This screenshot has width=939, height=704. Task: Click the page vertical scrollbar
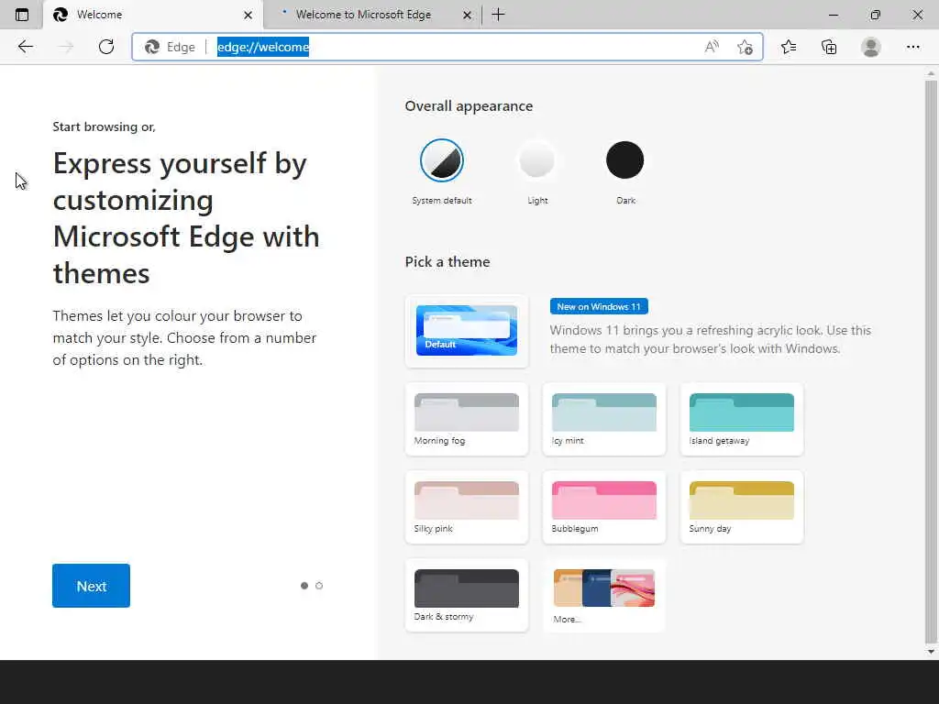tap(930, 359)
